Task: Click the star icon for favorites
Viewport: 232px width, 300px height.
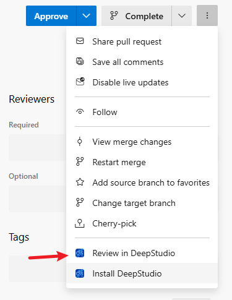Action: tap(80, 182)
